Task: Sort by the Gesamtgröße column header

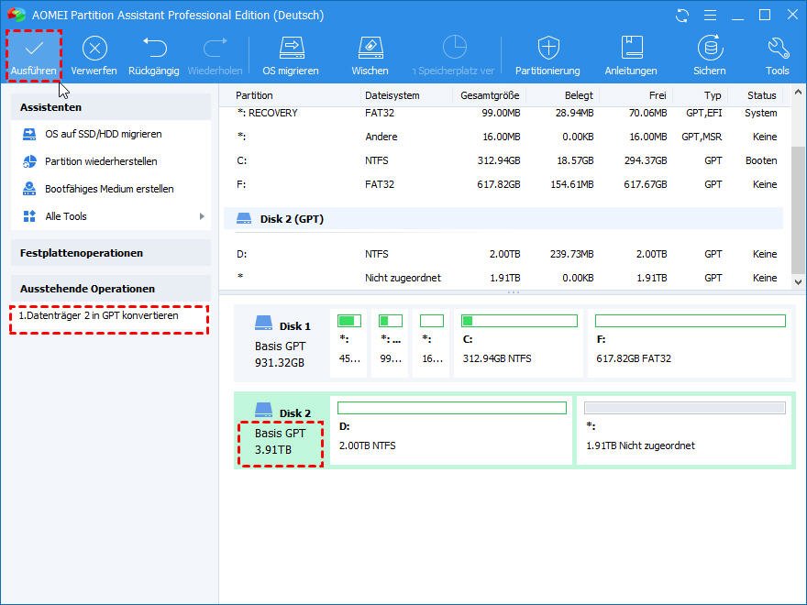Action: [x=490, y=95]
